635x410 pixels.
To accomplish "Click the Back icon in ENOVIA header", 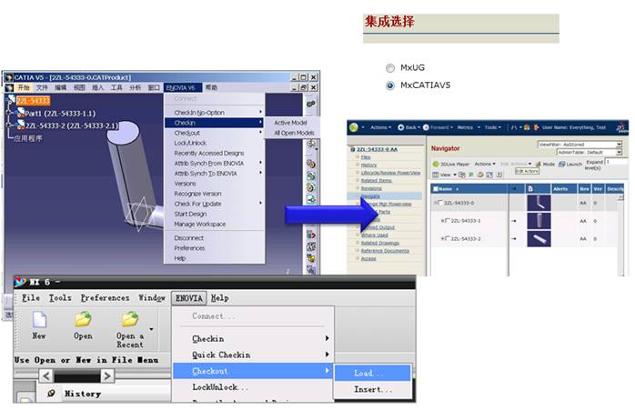I will (401, 127).
